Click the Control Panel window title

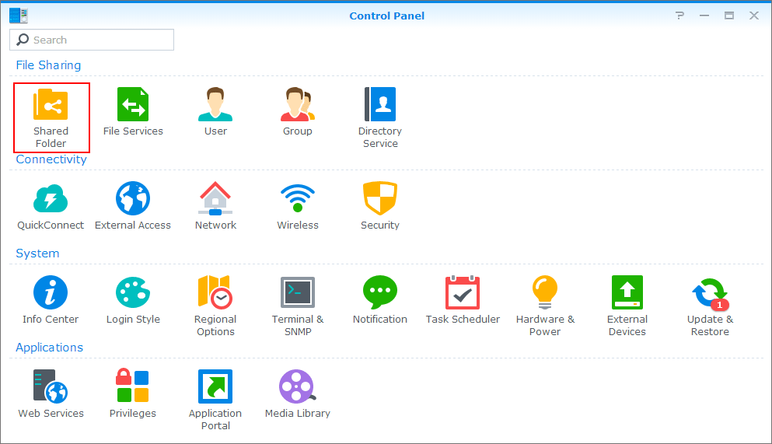pyautogui.click(x=386, y=16)
